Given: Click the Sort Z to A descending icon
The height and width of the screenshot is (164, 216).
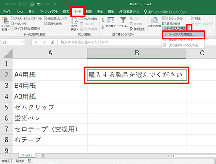Looking at the screenshot, I should (x=103, y=27).
